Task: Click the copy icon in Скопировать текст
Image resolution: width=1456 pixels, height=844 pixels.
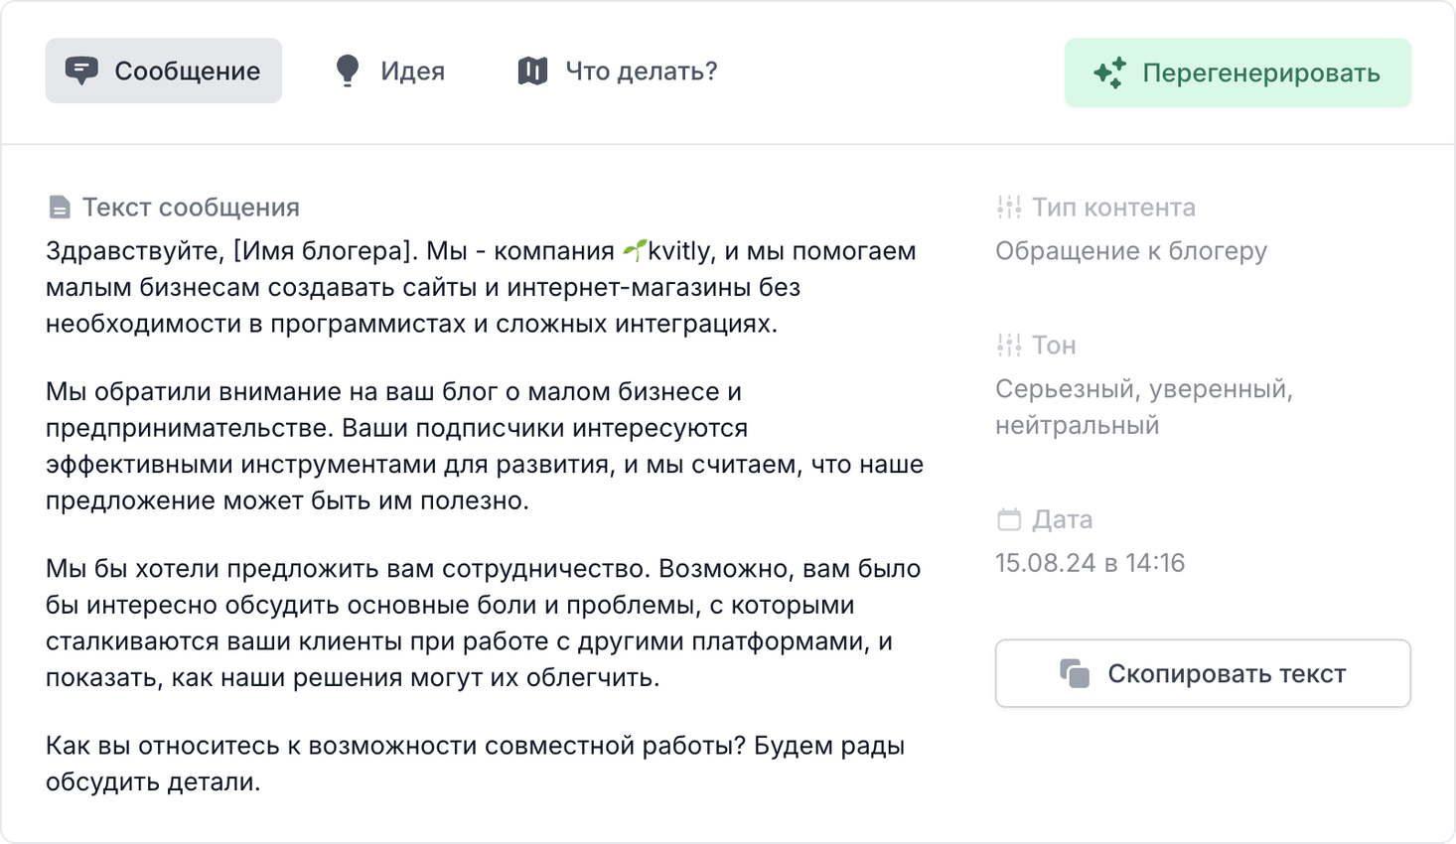Action: pyautogui.click(x=1075, y=673)
